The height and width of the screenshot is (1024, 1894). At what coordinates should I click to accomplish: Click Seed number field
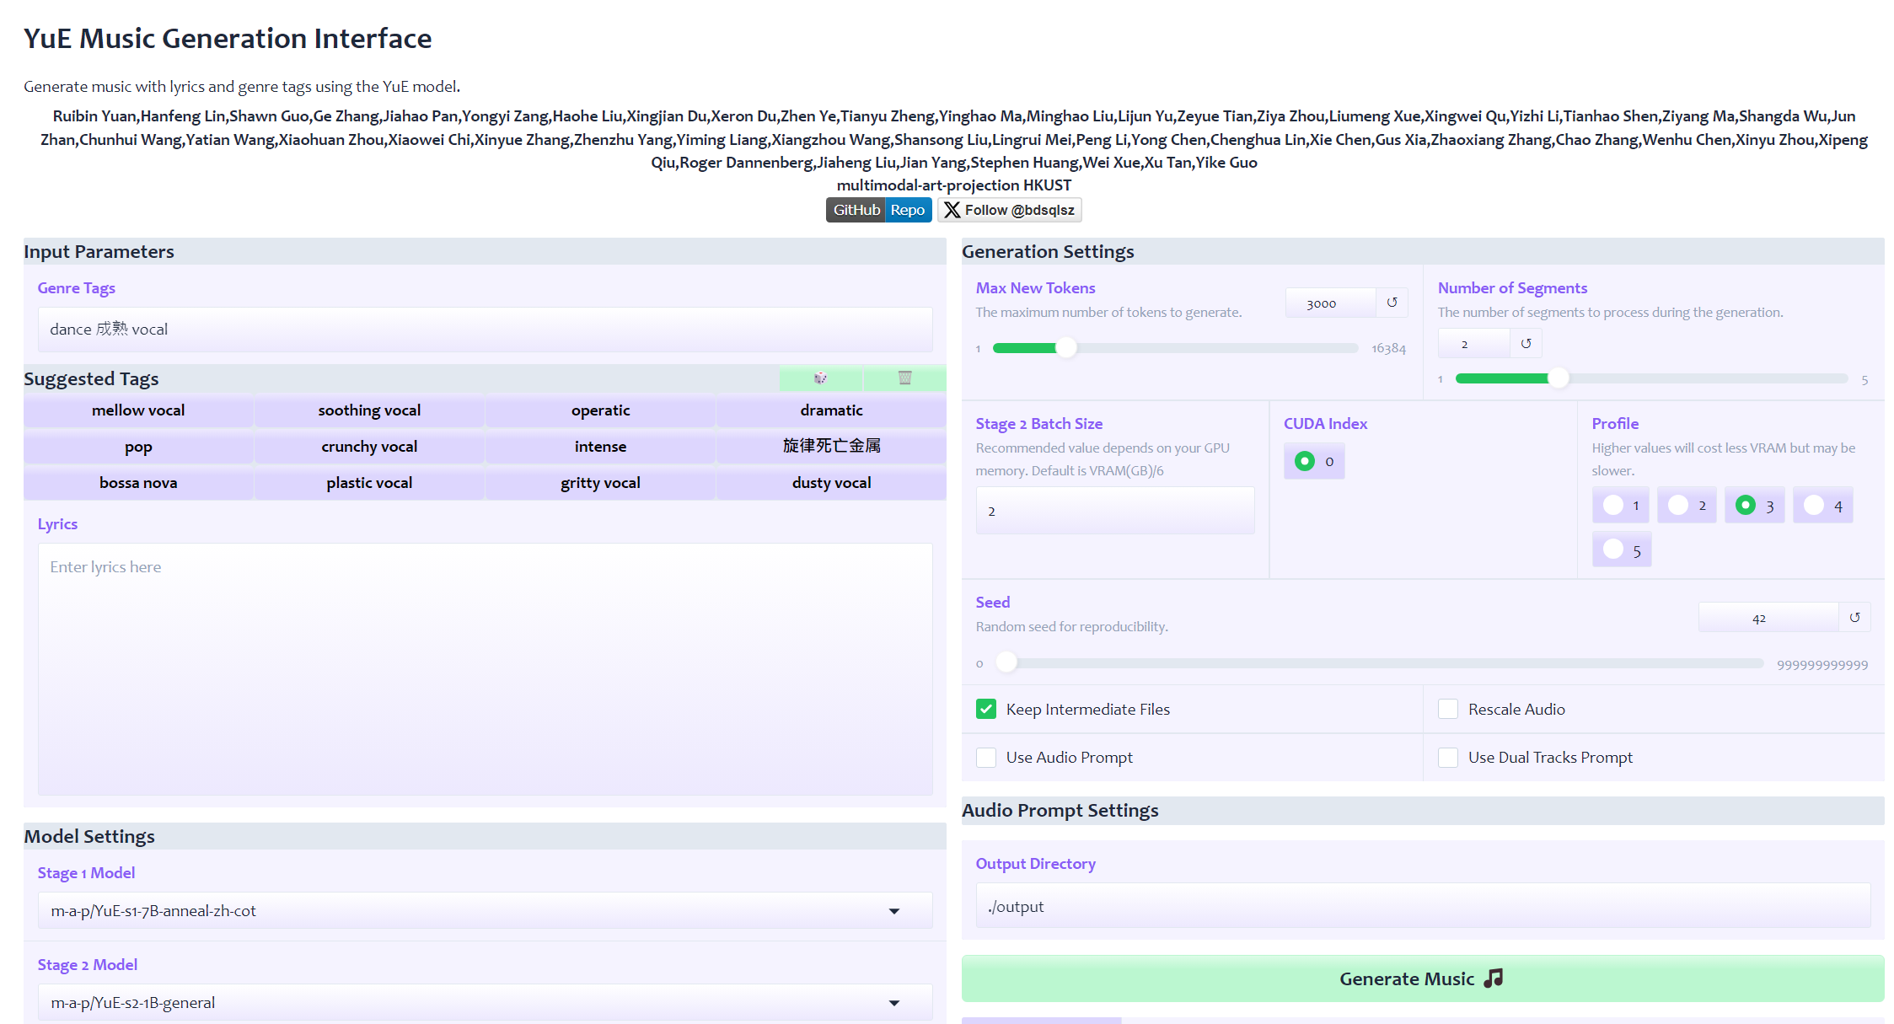pyautogui.click(x=1768, y=617)
